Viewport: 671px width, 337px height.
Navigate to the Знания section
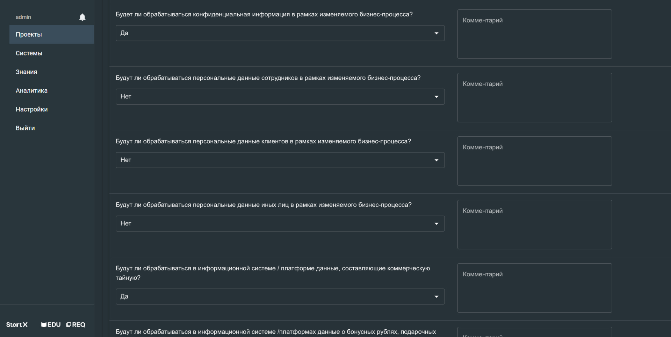(26, 72)
